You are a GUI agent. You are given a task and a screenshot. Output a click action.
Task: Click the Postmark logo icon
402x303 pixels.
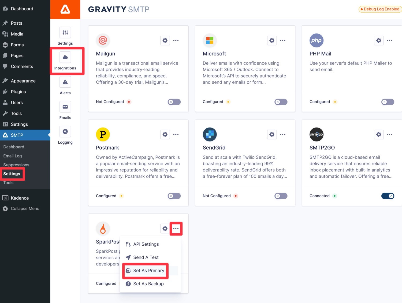103,134
